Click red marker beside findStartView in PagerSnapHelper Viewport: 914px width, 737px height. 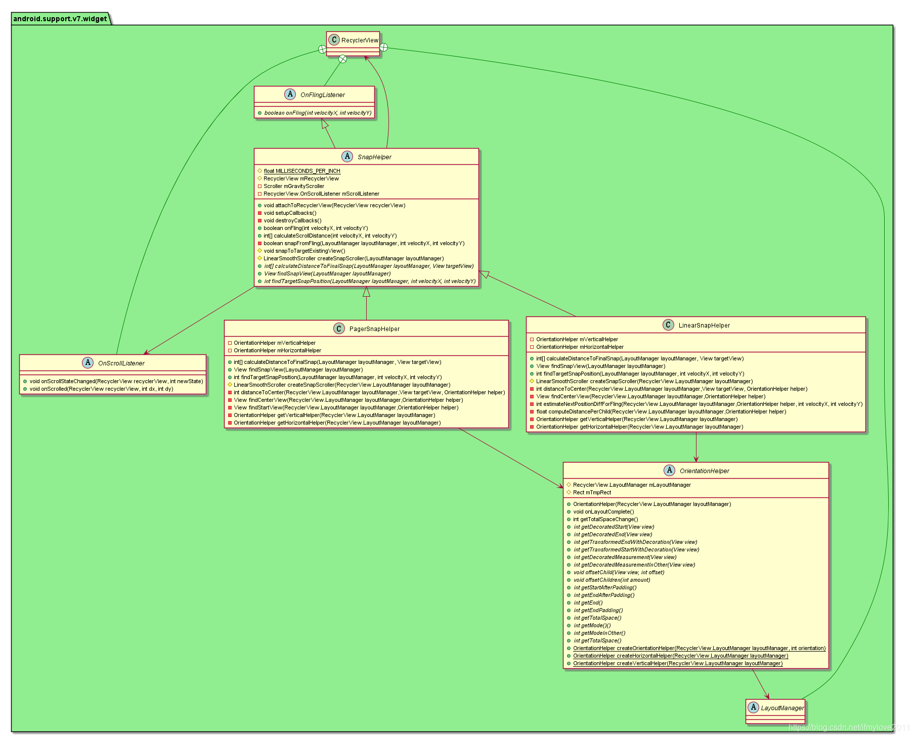coord(230,407)
